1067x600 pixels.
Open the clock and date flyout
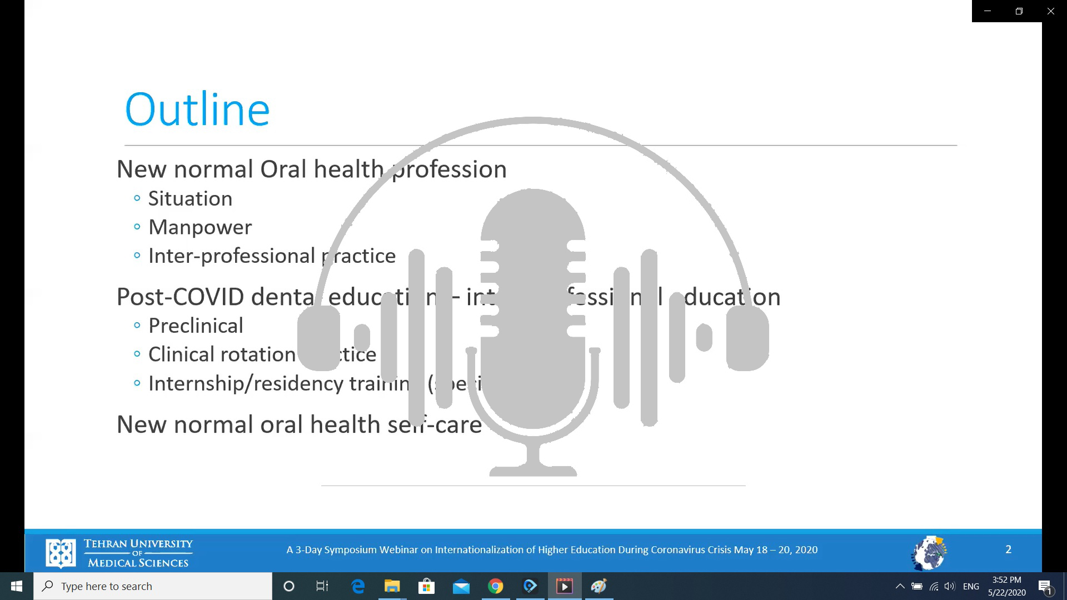[x=1006, y=586]
